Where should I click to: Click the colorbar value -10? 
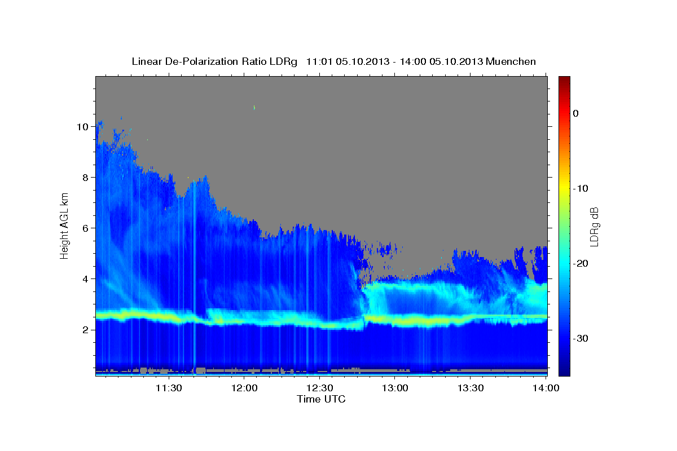[x=581, y=188]
